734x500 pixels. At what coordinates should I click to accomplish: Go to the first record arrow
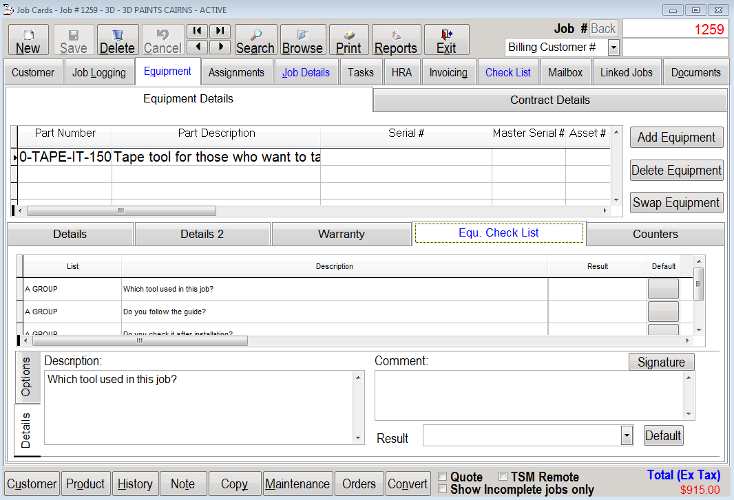[198, 31]
